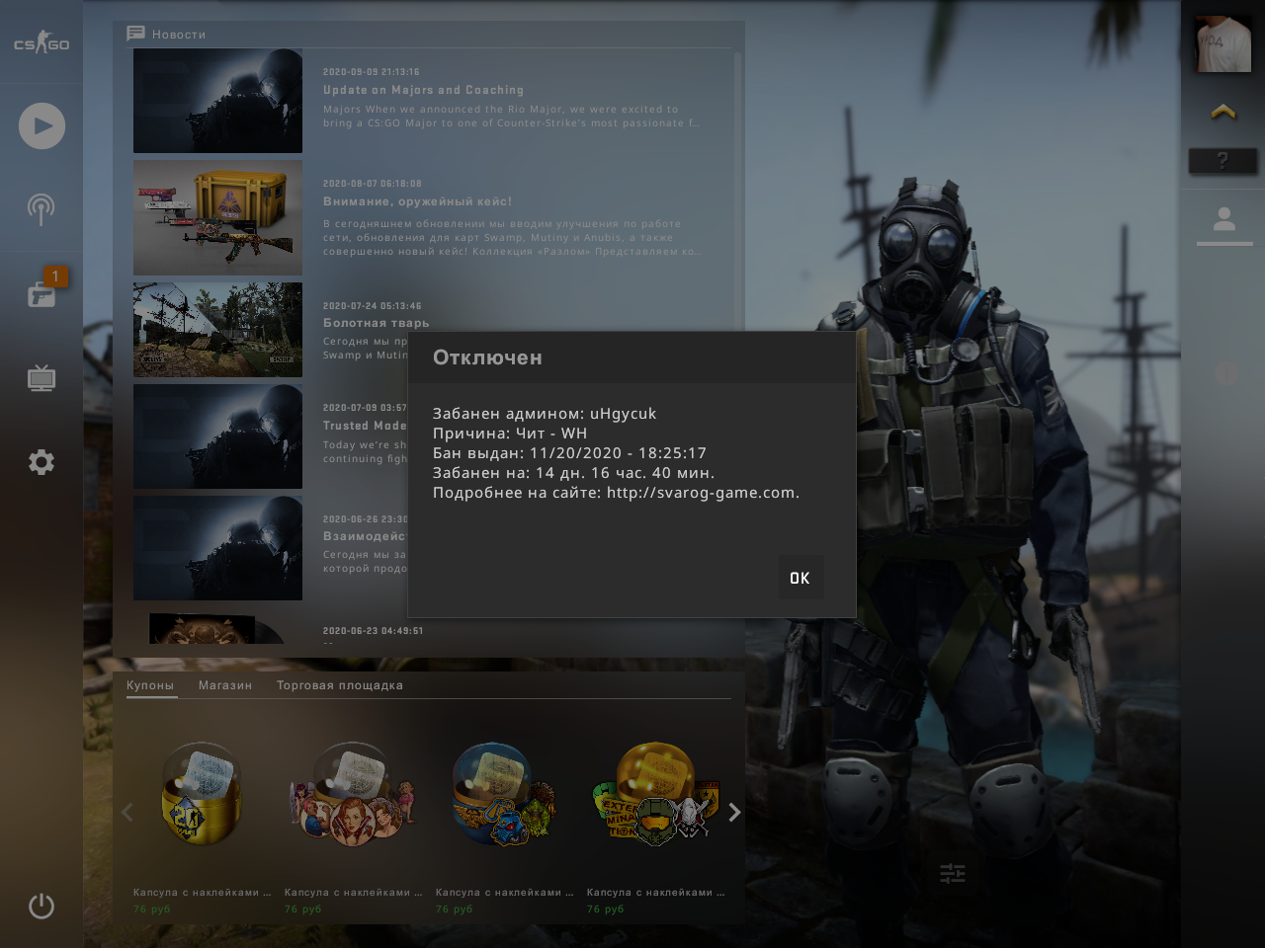Open Update on Majors and Coaching article
This screenshot has width=1265, height=948.
pyautogui.click(x=423, y=90)
